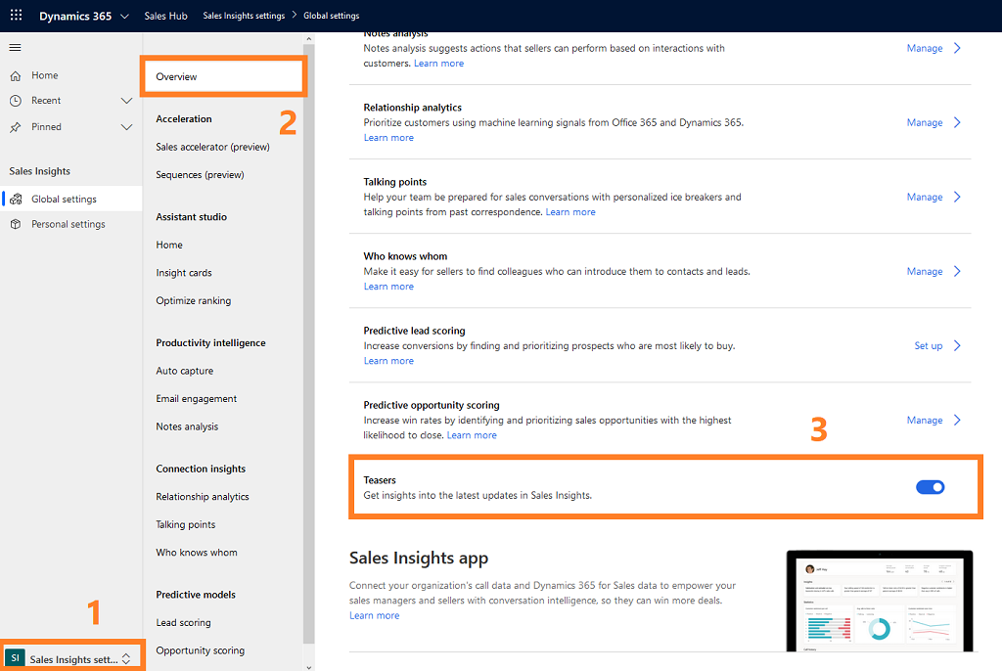Select Personal settings in the sidebar
Image resolution: width=1002 pixels, height=671 pixels.
pos(68,223)
